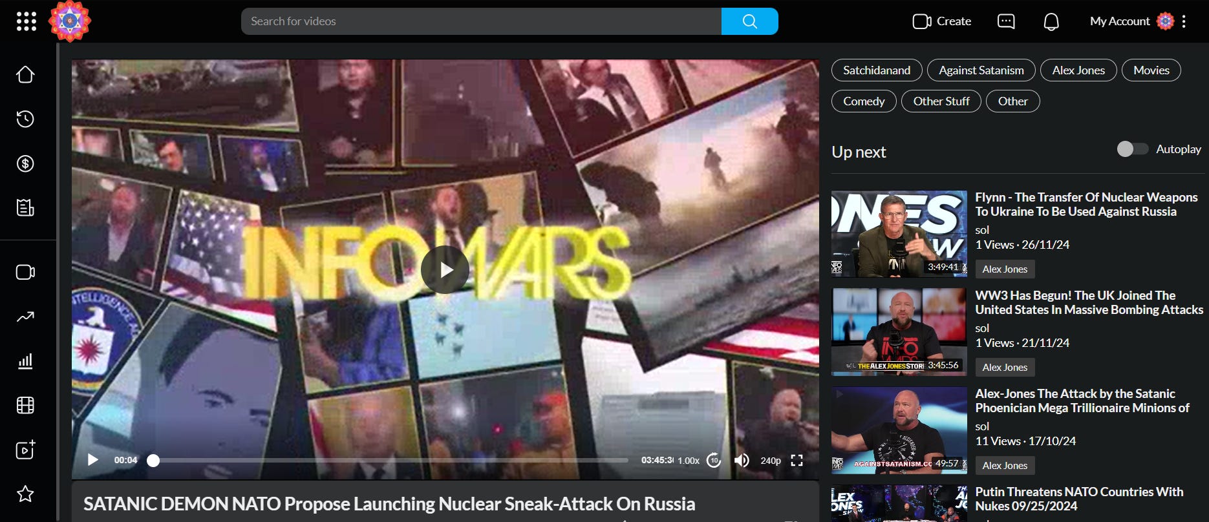Screen dimensions: 1209x522
Task: Open Flynn Transfer Of Nuclear Weapons title link
Action: (1086, 205)
